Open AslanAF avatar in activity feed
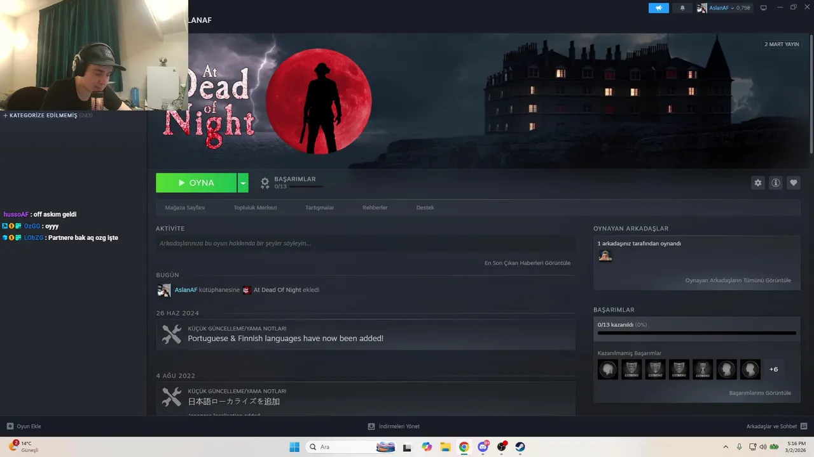Viewport: 814px width, 457px height. coord(164,290)
